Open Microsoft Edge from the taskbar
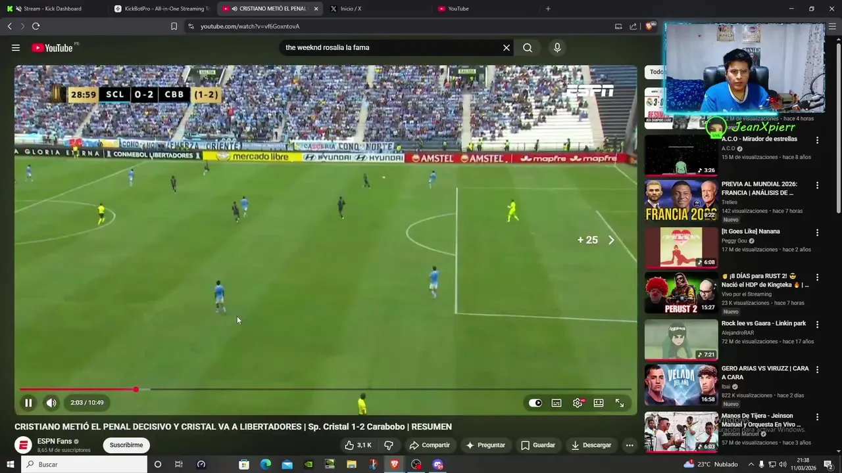Viewport: 842px width, 473px height. pos(266,464)
